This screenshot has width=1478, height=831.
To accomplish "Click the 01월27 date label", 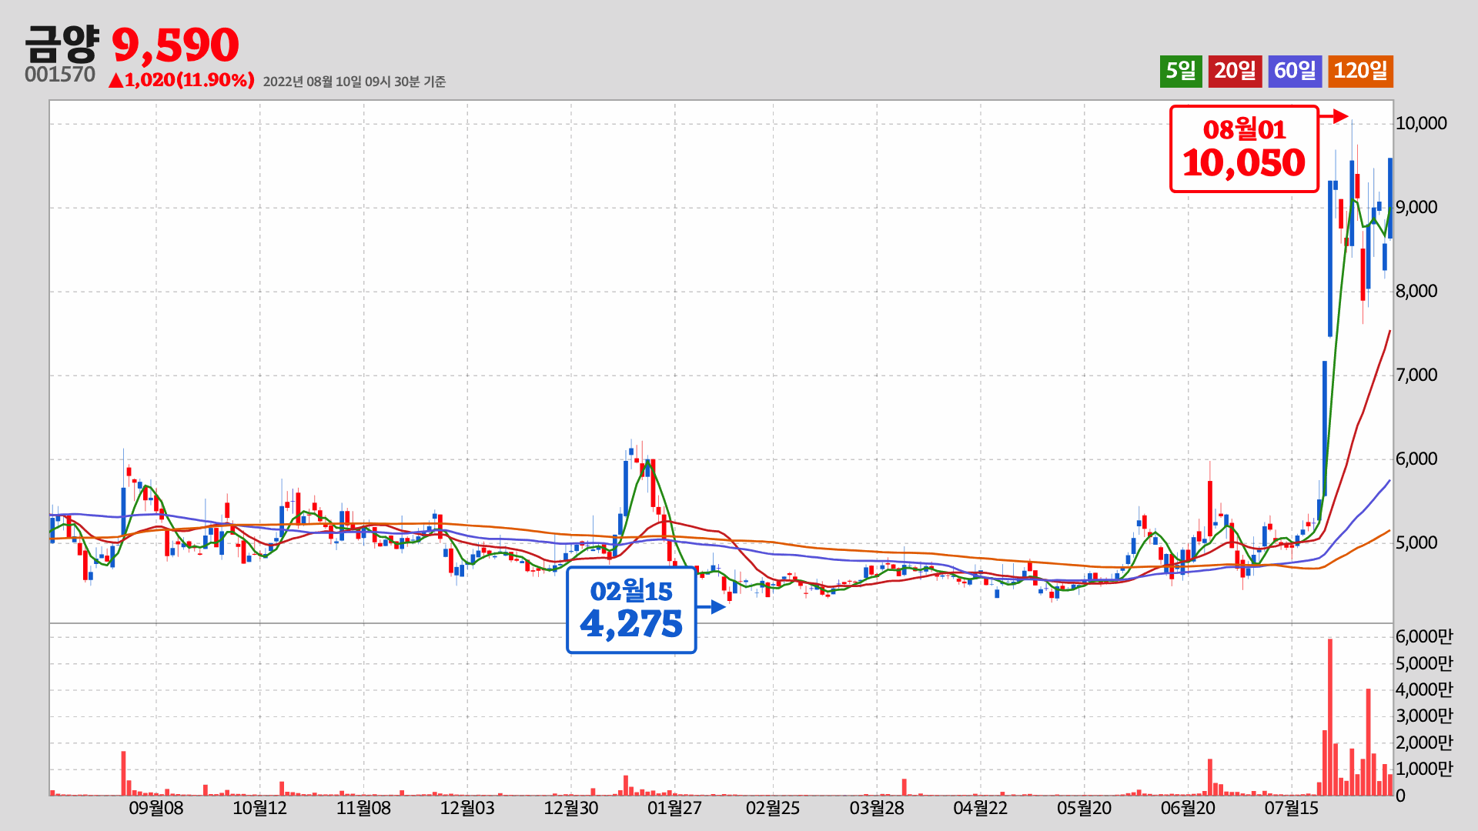I will (674, 808).
